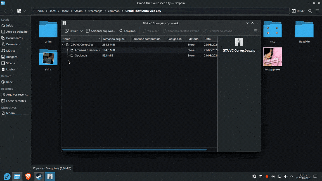Go to Início in Dolphin sidebar

15,25
